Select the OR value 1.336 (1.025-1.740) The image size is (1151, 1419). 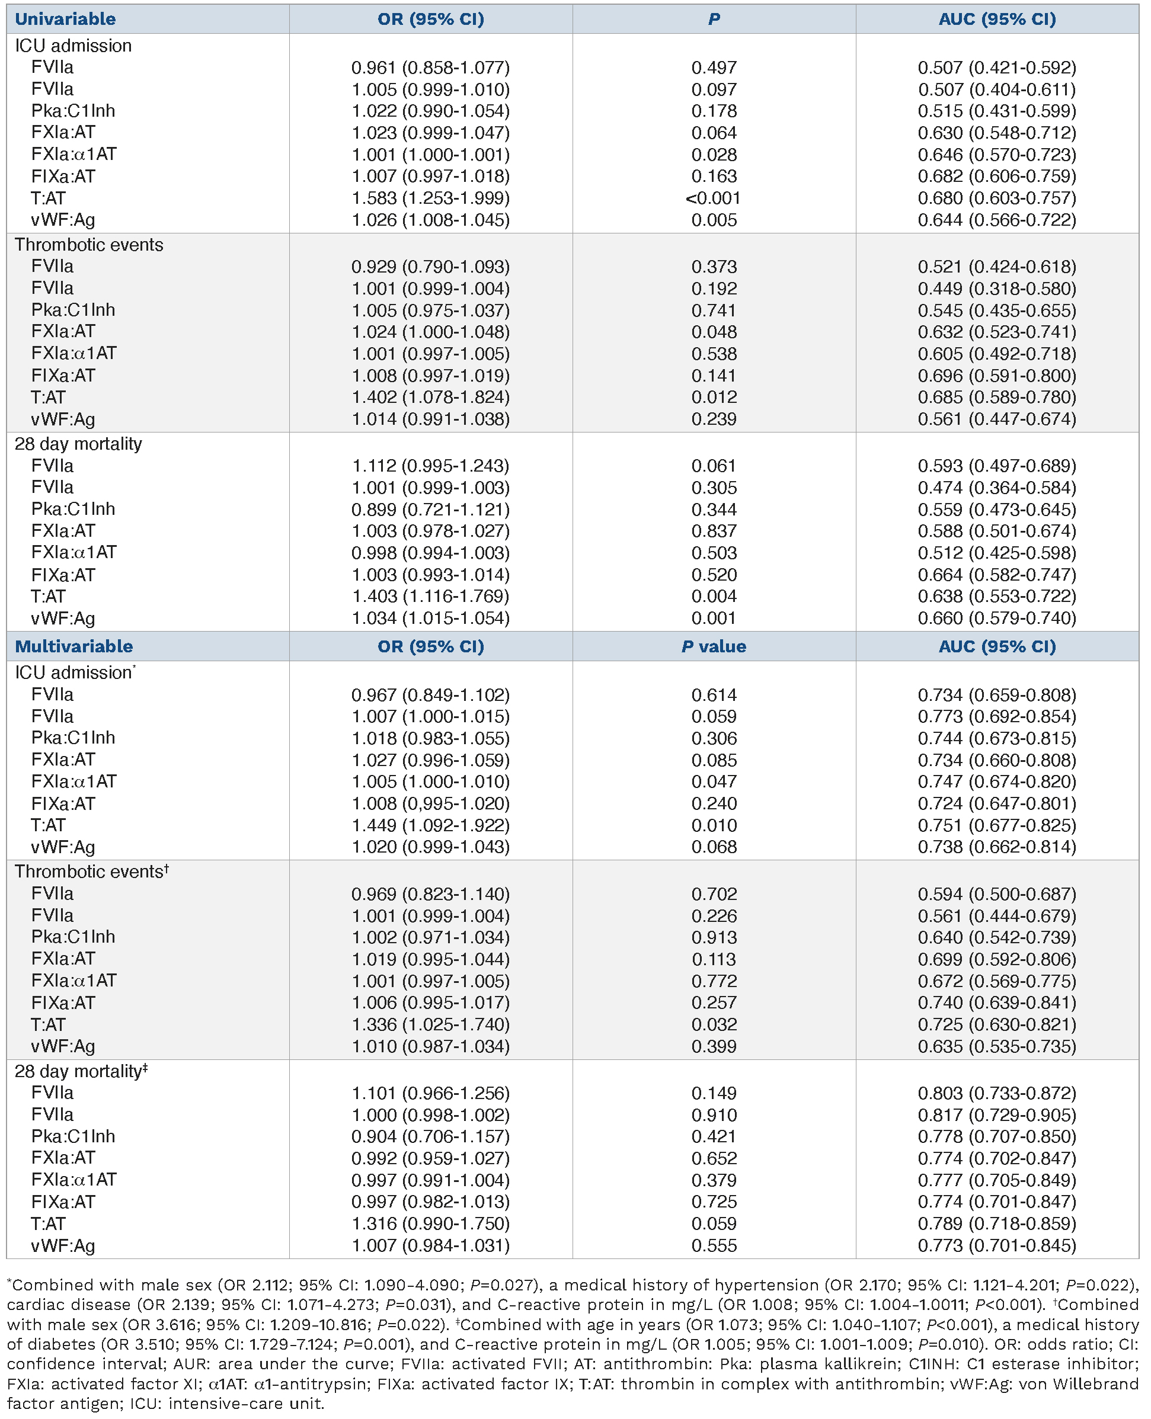[x=430, y=1024]
